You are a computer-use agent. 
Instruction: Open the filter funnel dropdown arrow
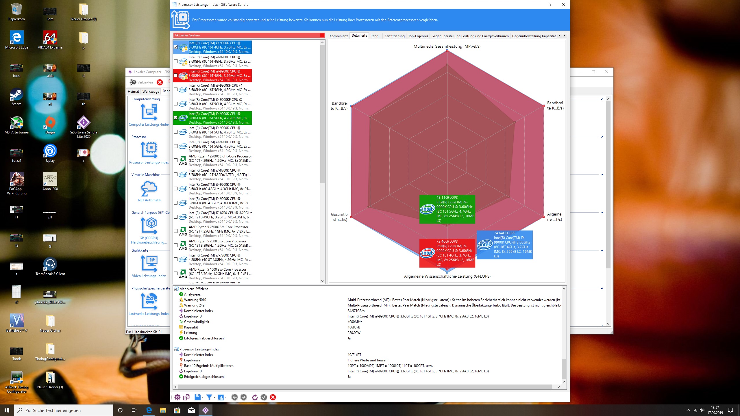click(x=214, y=397)
